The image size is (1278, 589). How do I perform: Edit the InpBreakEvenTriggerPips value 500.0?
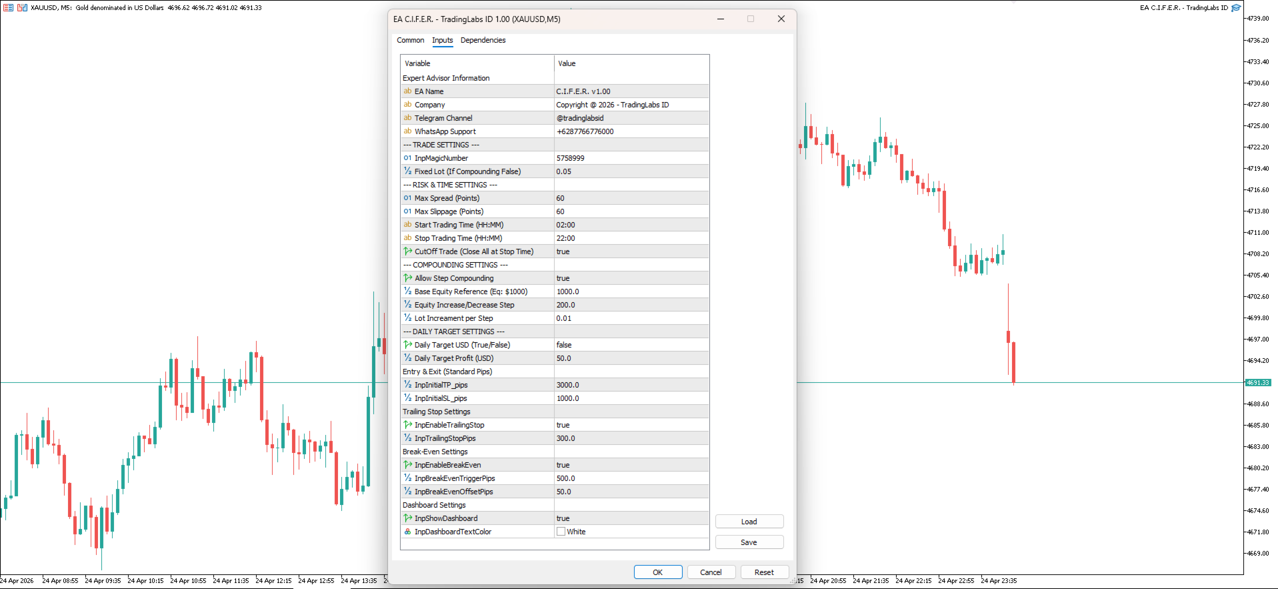click(631, 478)
